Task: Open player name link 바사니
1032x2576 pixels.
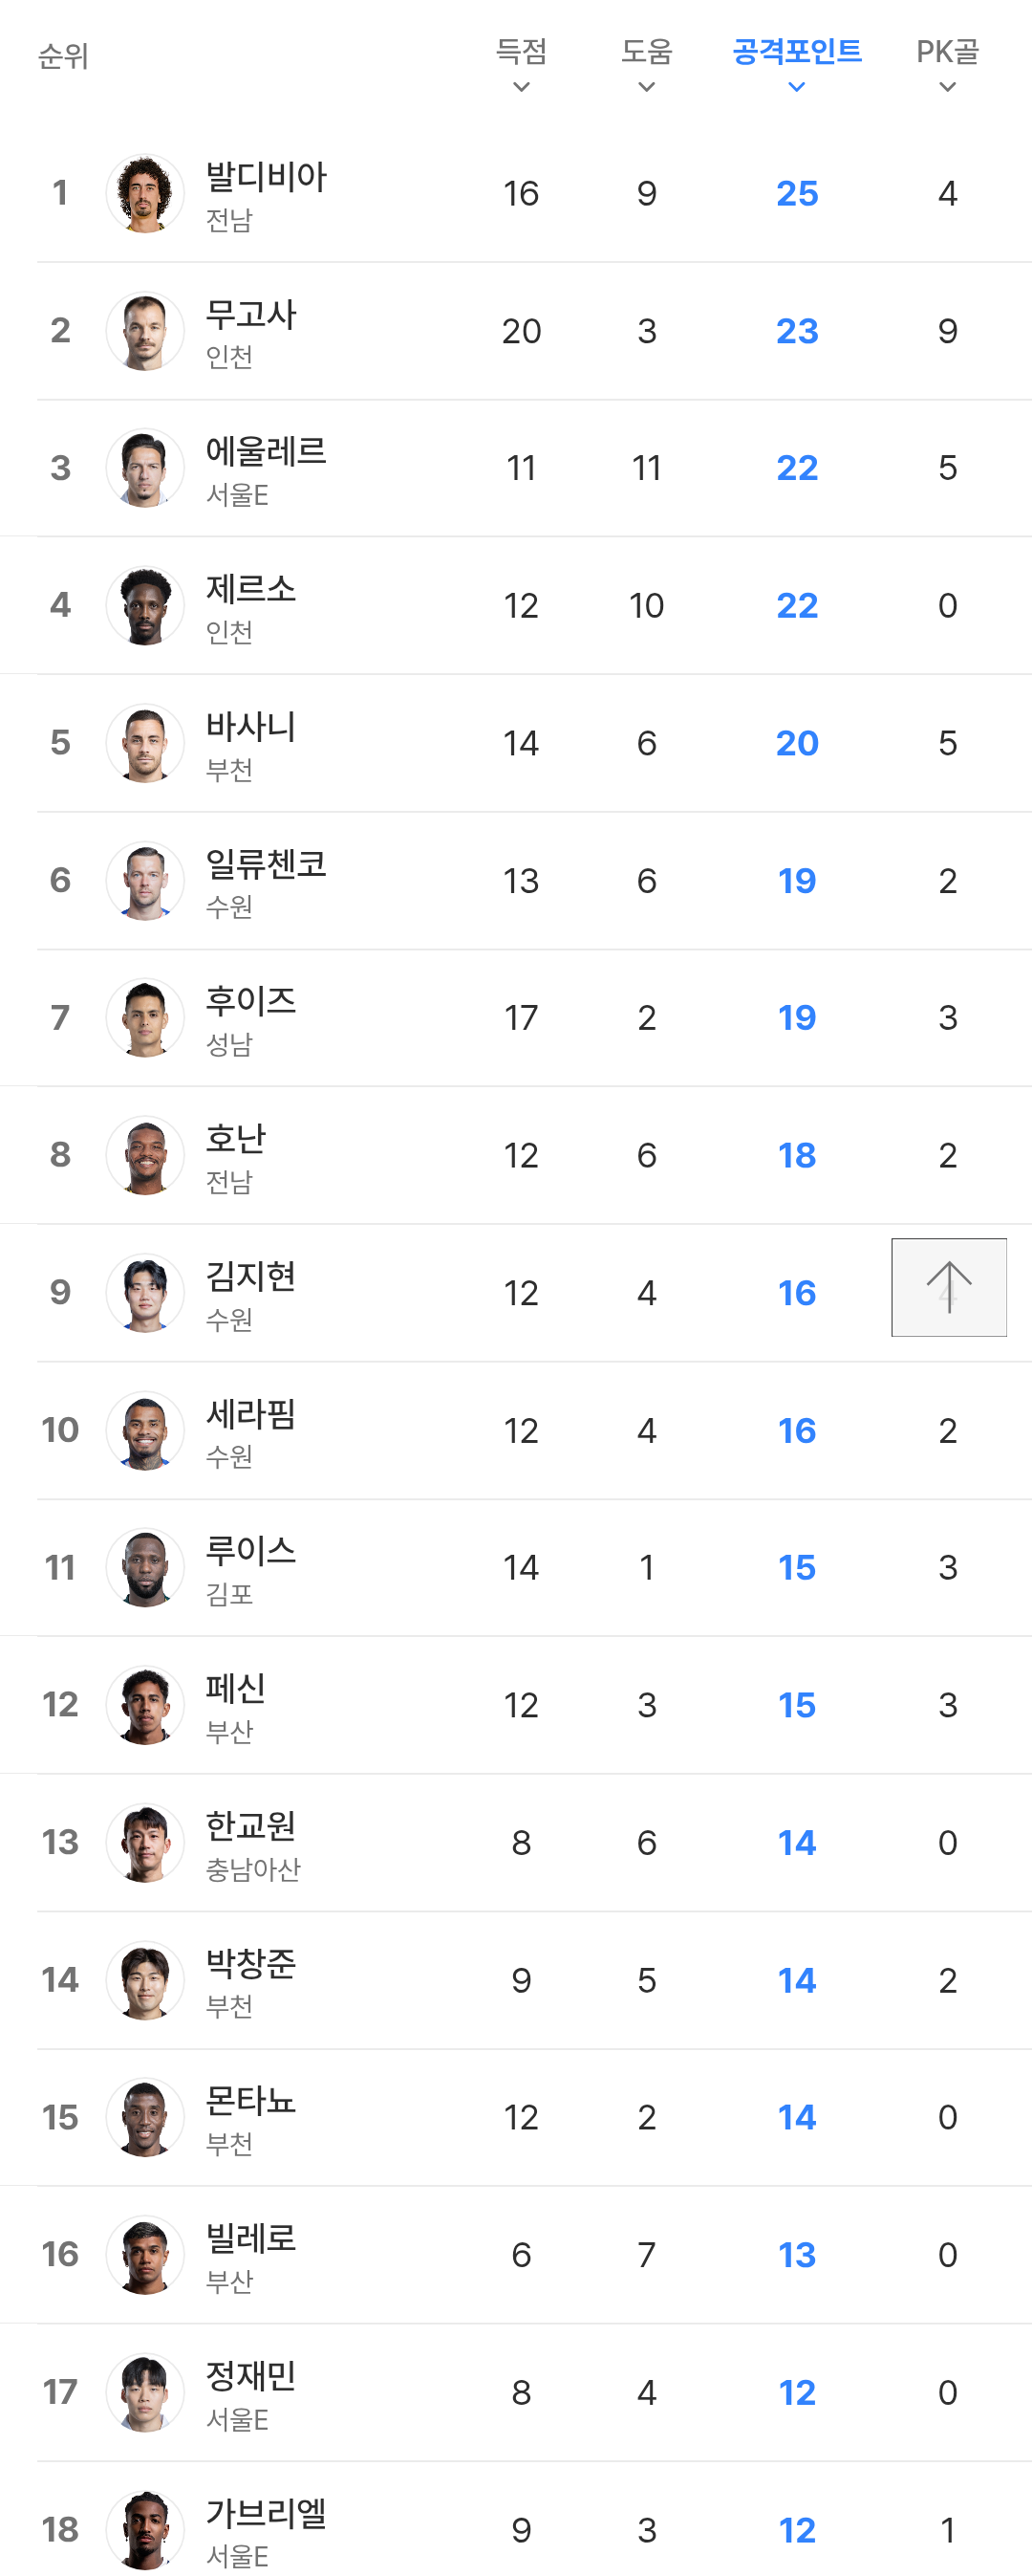Action: (x=250, y=727)
